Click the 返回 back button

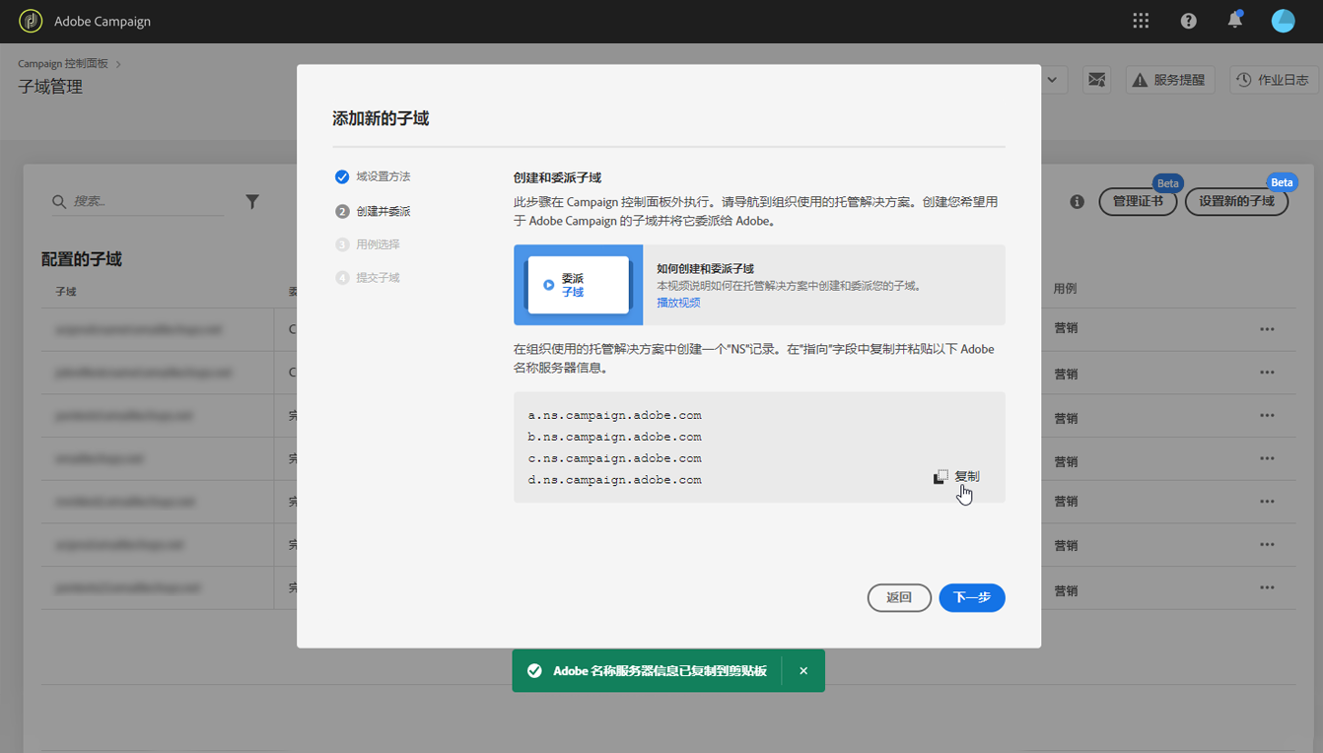coord(899,597)
